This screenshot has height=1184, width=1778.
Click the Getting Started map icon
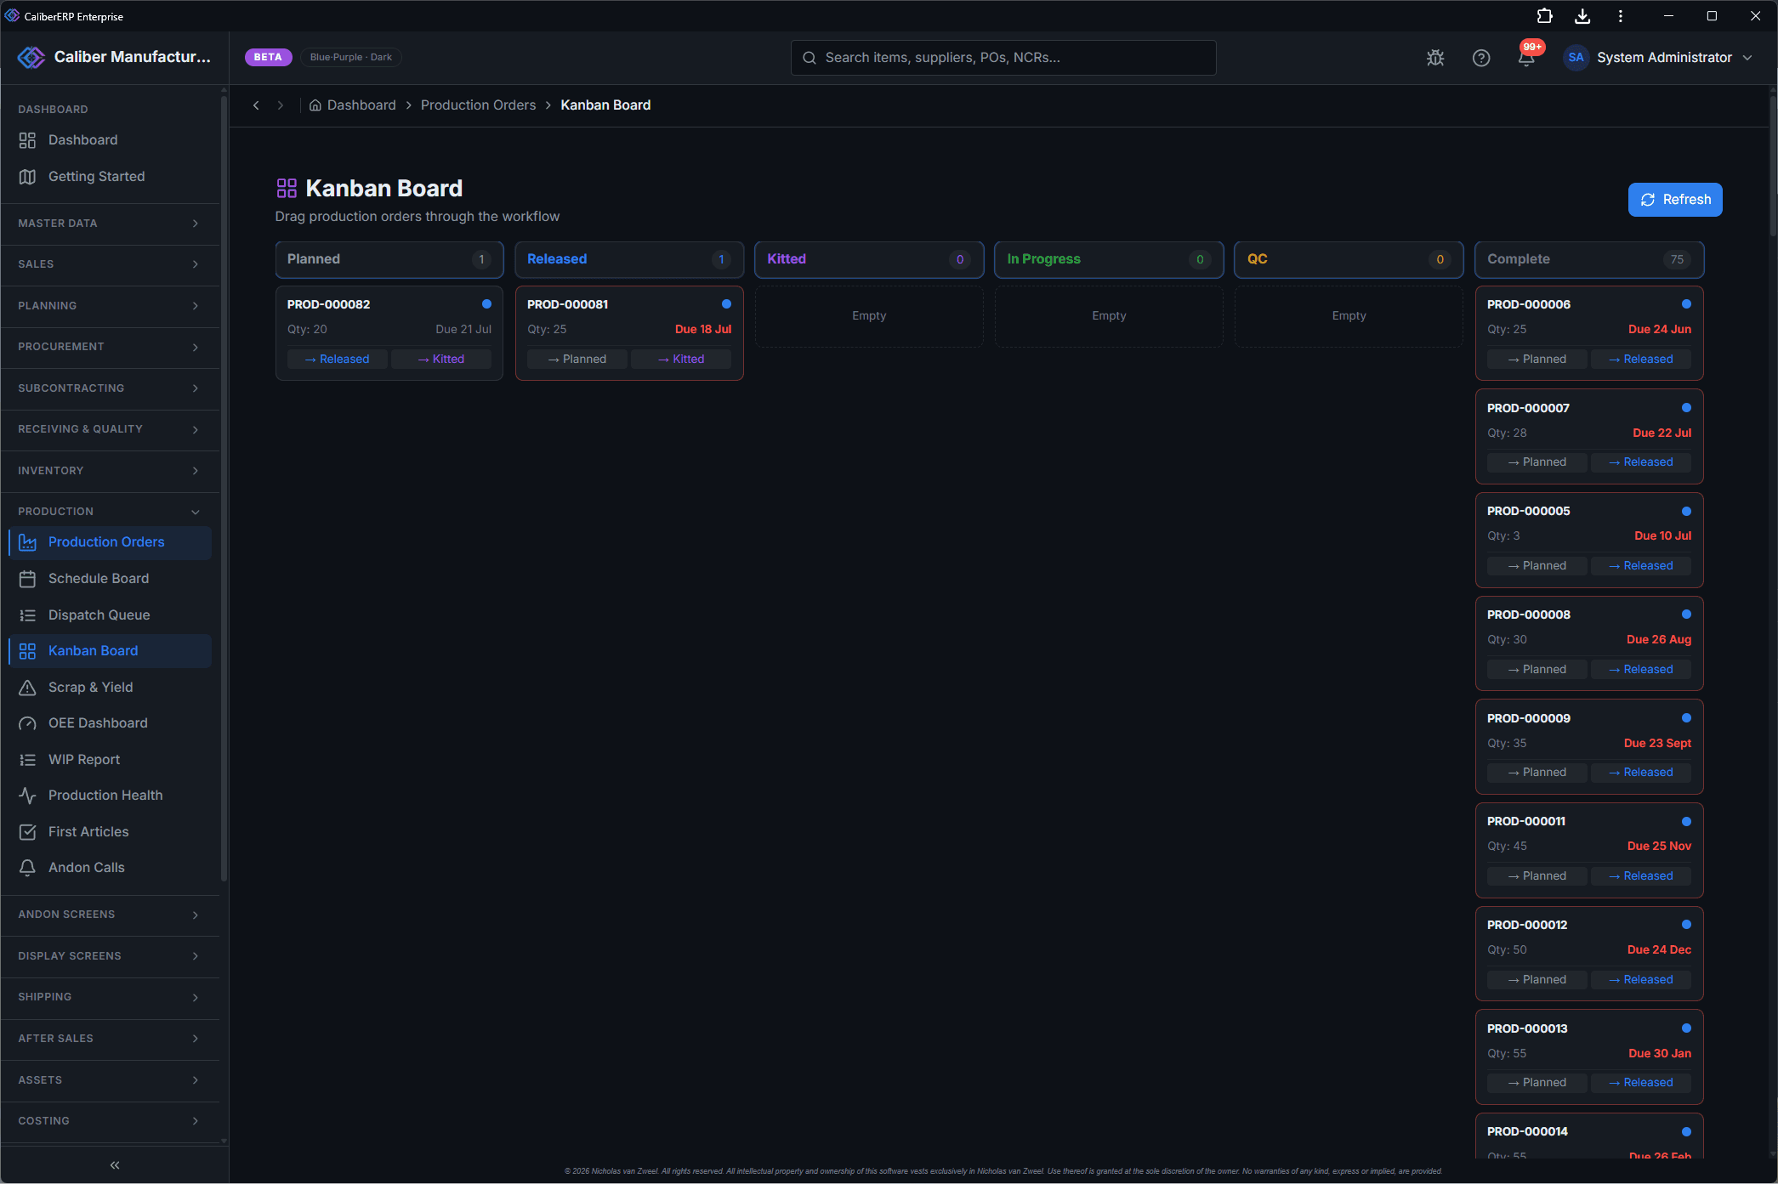tap(27, 177)
